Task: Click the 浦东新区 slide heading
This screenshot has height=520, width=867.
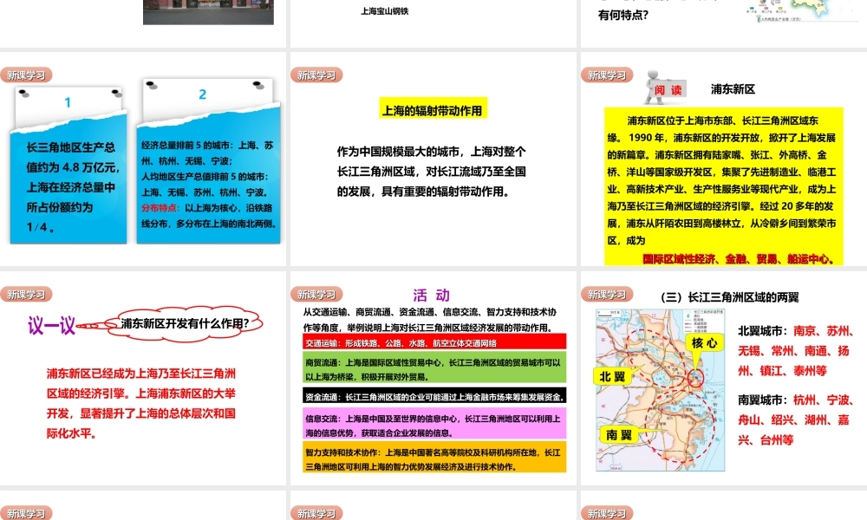Action: [733, 89]
